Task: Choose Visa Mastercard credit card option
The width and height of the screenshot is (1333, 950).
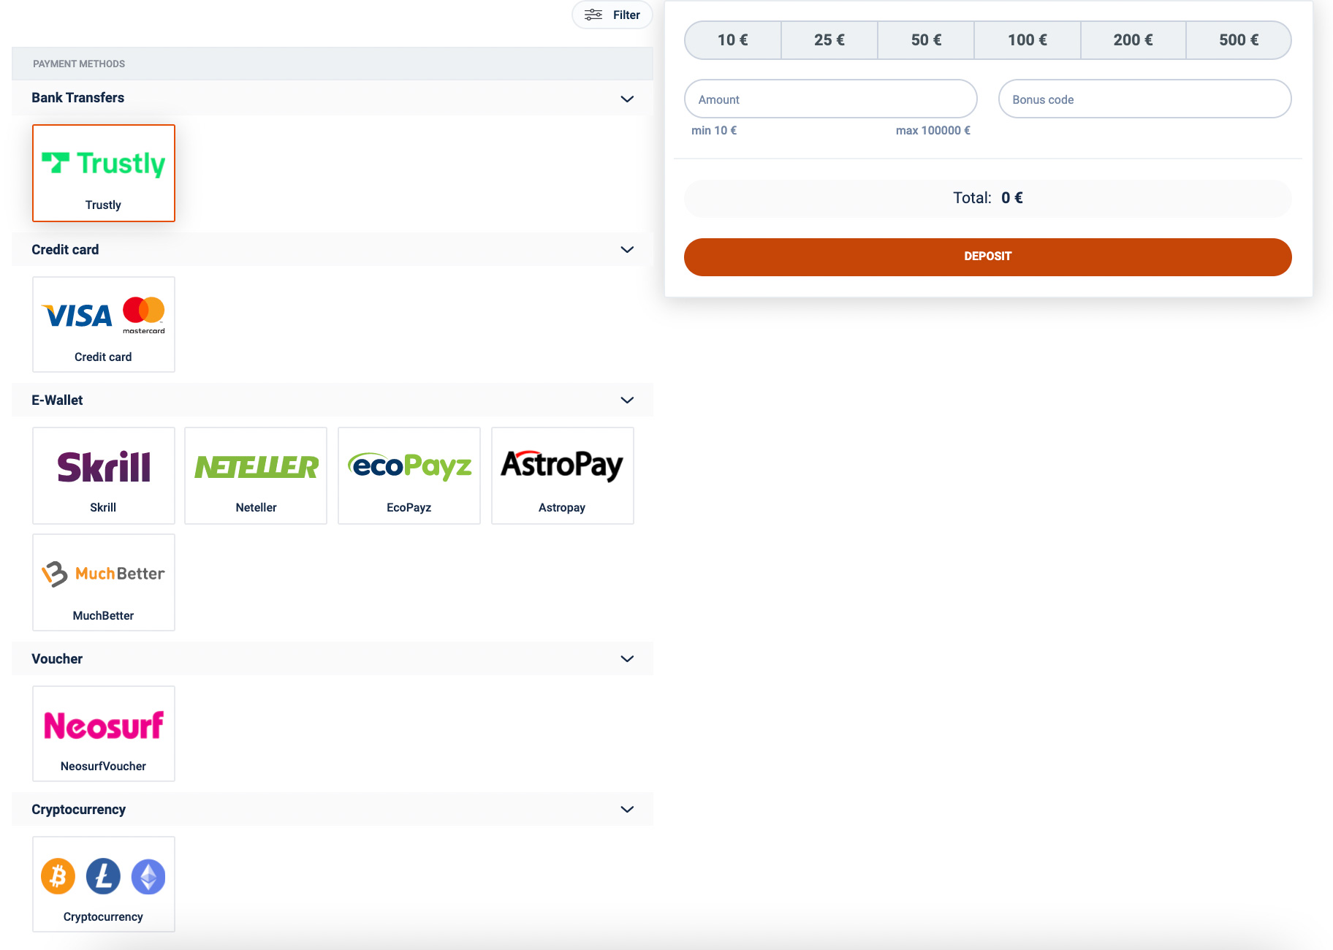Action: 104,324
